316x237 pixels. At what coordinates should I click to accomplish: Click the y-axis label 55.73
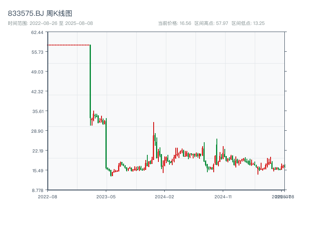tap(37, 52)
